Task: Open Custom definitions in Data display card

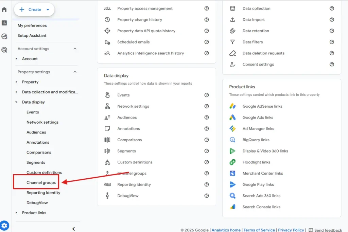Action: point(135,162)
